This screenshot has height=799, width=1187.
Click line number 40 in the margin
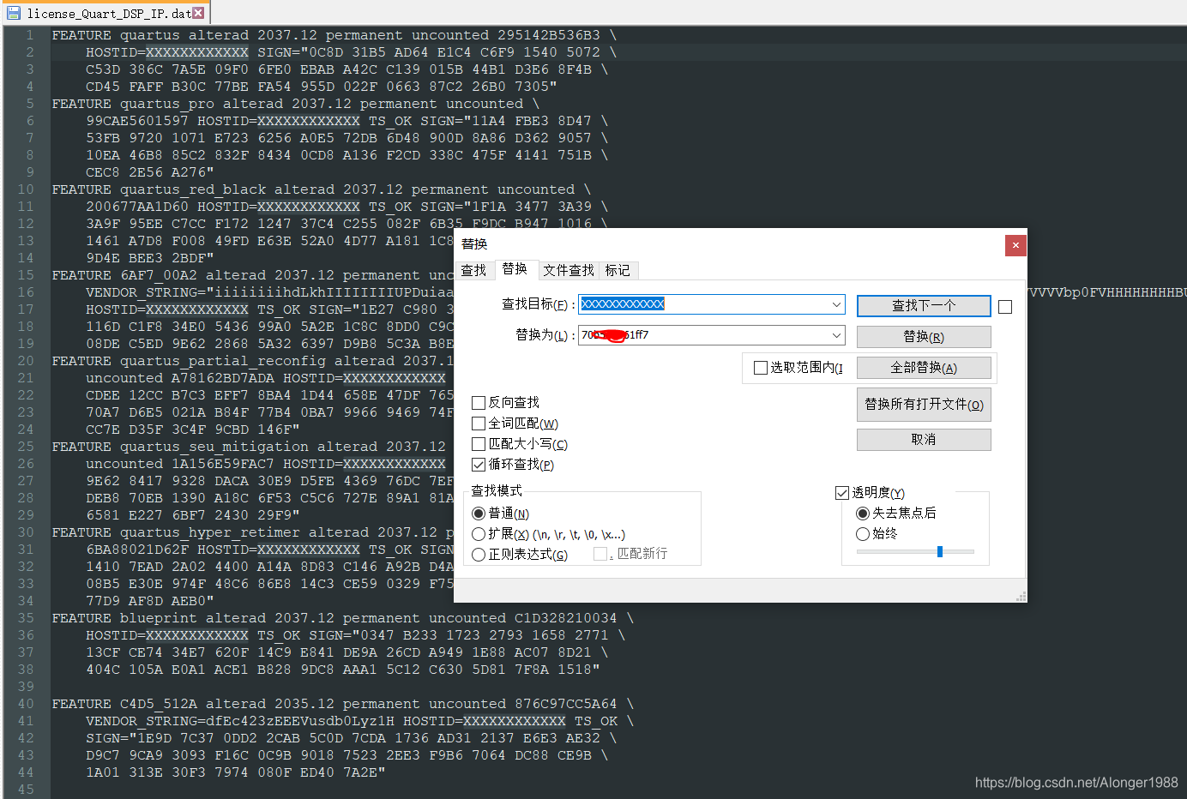point(26,704)
